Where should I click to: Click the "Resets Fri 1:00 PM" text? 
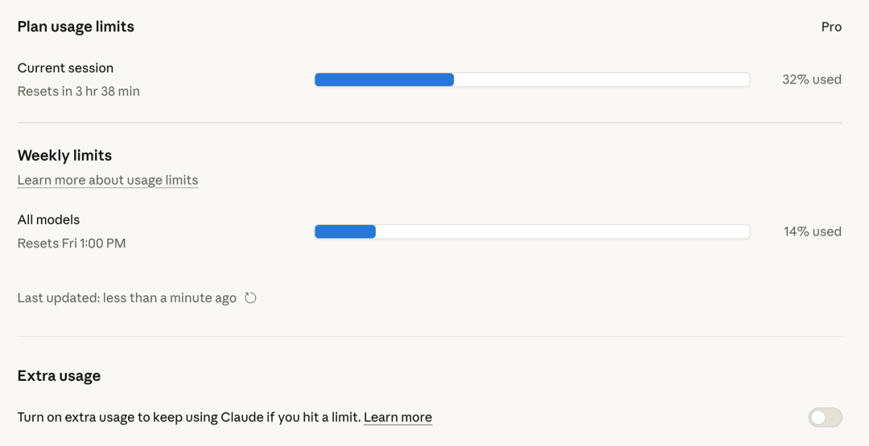click(x=72, y=243)
